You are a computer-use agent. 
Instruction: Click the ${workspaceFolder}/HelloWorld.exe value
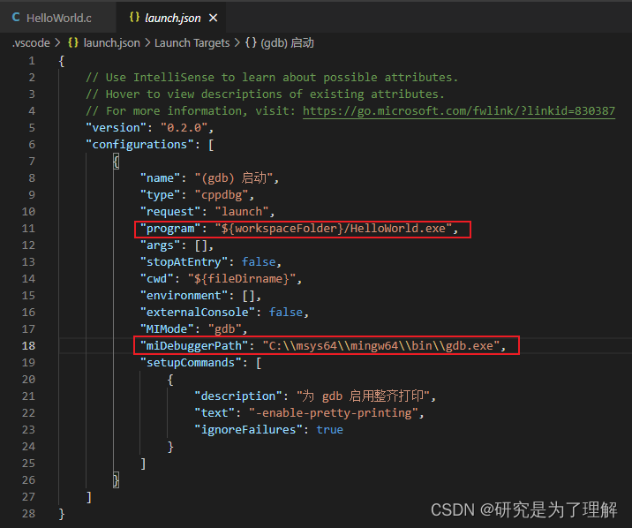(x=334, y=229)
